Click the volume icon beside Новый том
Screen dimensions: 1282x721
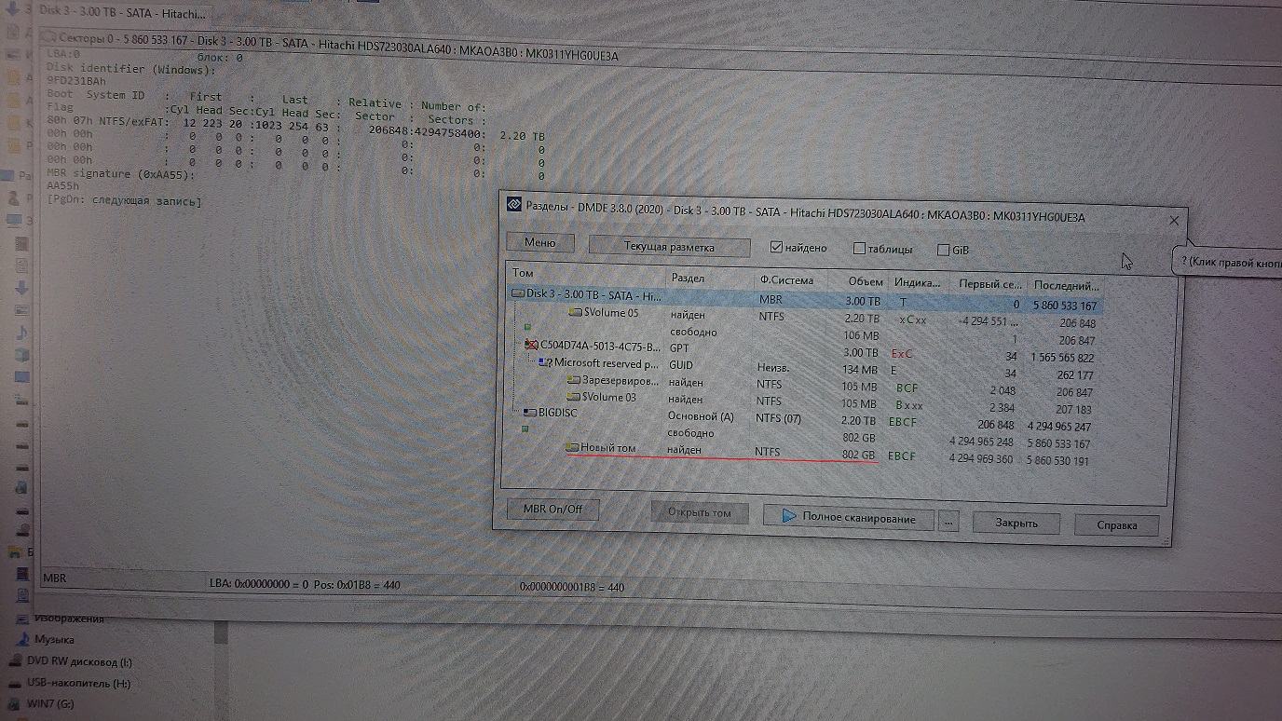(571, 448)
